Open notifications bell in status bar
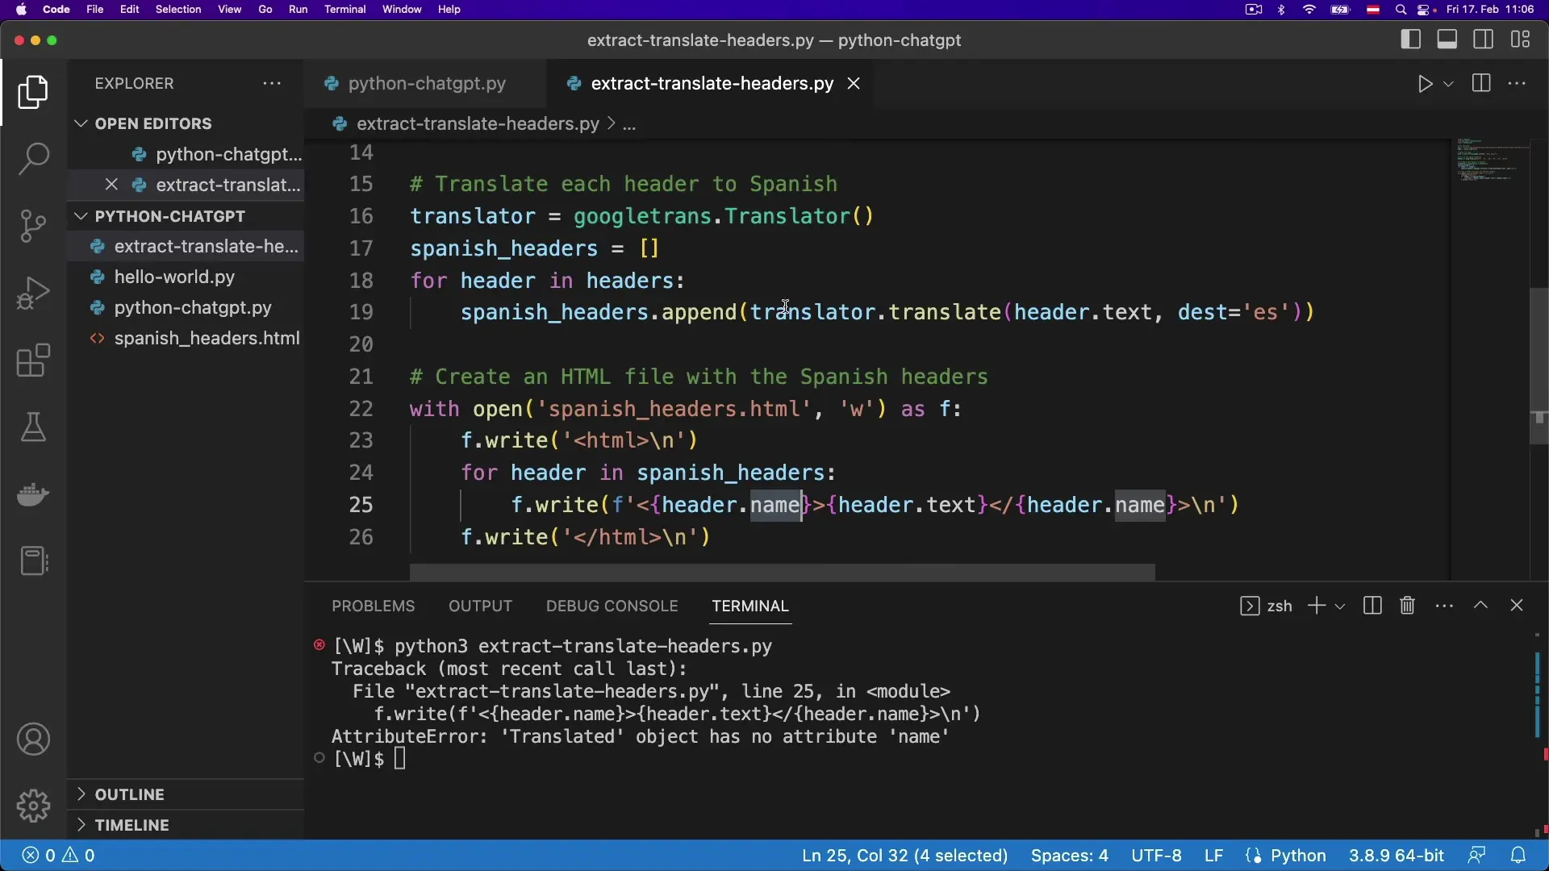This screenshot has width=1549, height=871. pyautogui.click(x=1518, y=856)
